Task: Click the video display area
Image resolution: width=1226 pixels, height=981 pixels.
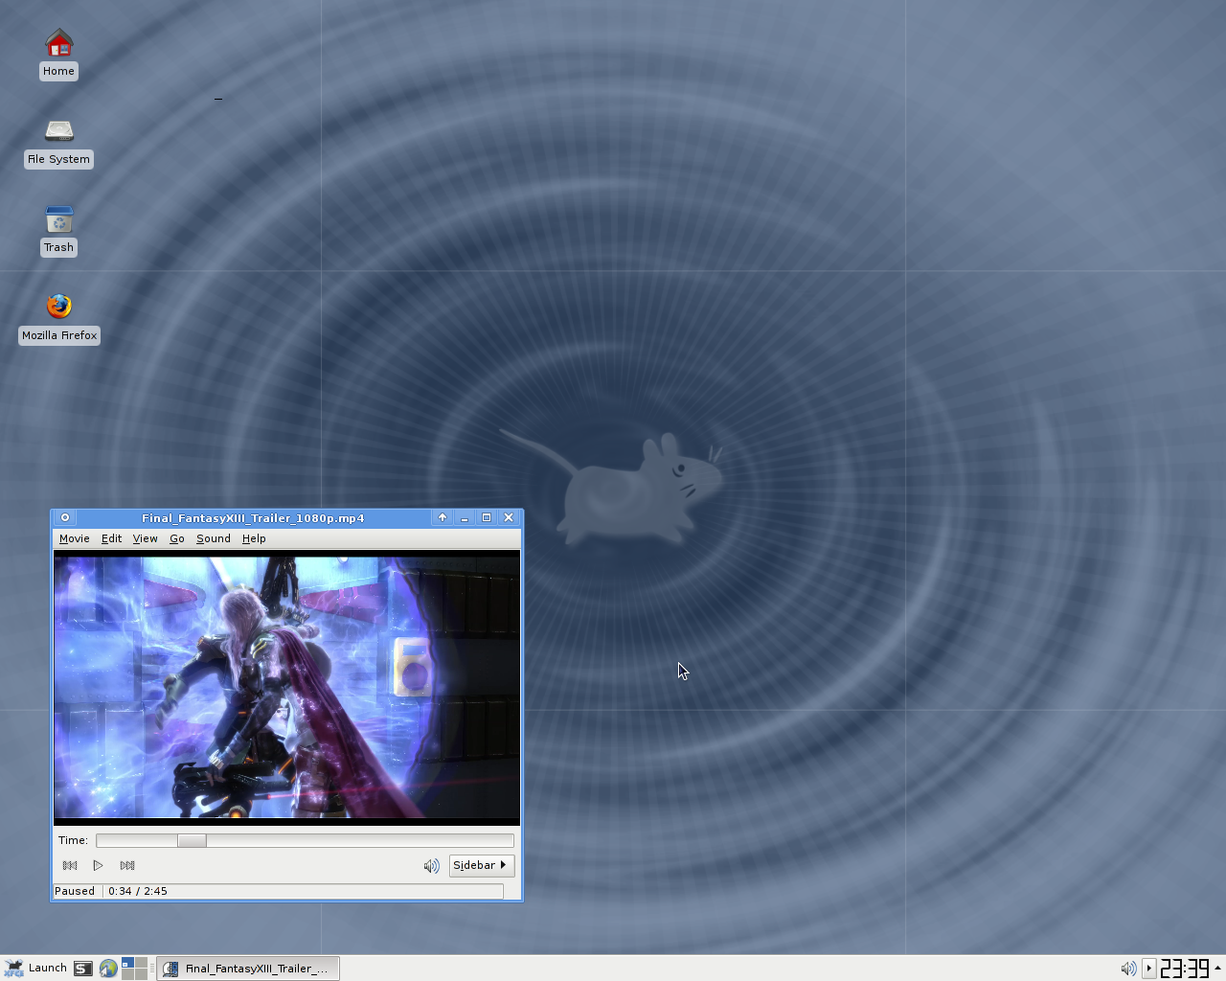Action: (286, 687)
